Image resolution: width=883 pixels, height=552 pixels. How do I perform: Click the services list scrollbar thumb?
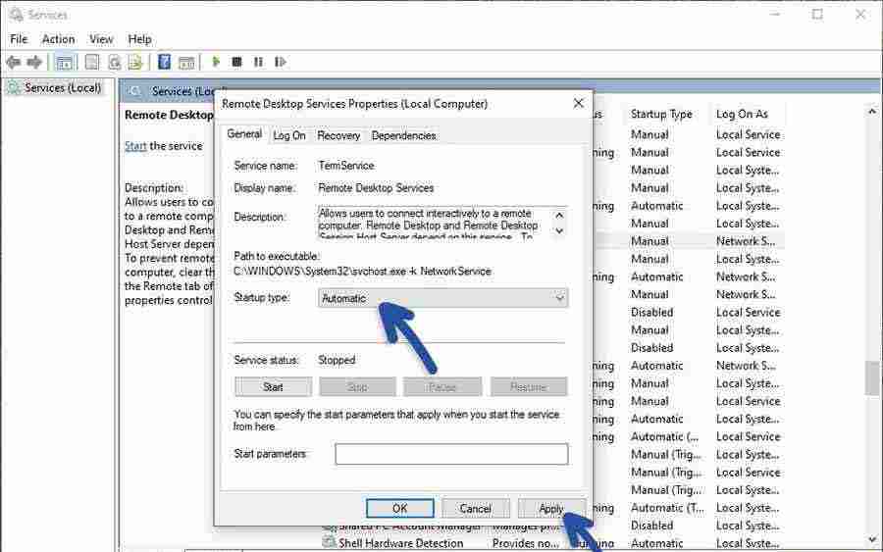pyautogui.click(x=873, y=378)
